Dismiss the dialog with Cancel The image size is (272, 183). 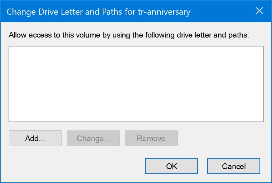[233, 166]
